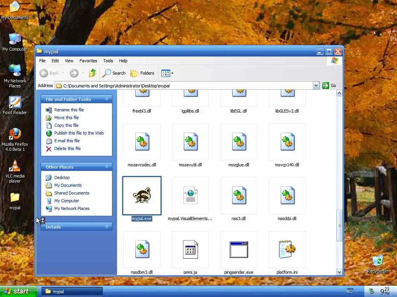
Task: Select the mypal.VisualElements file icon
Action: [x=190, y=195]
